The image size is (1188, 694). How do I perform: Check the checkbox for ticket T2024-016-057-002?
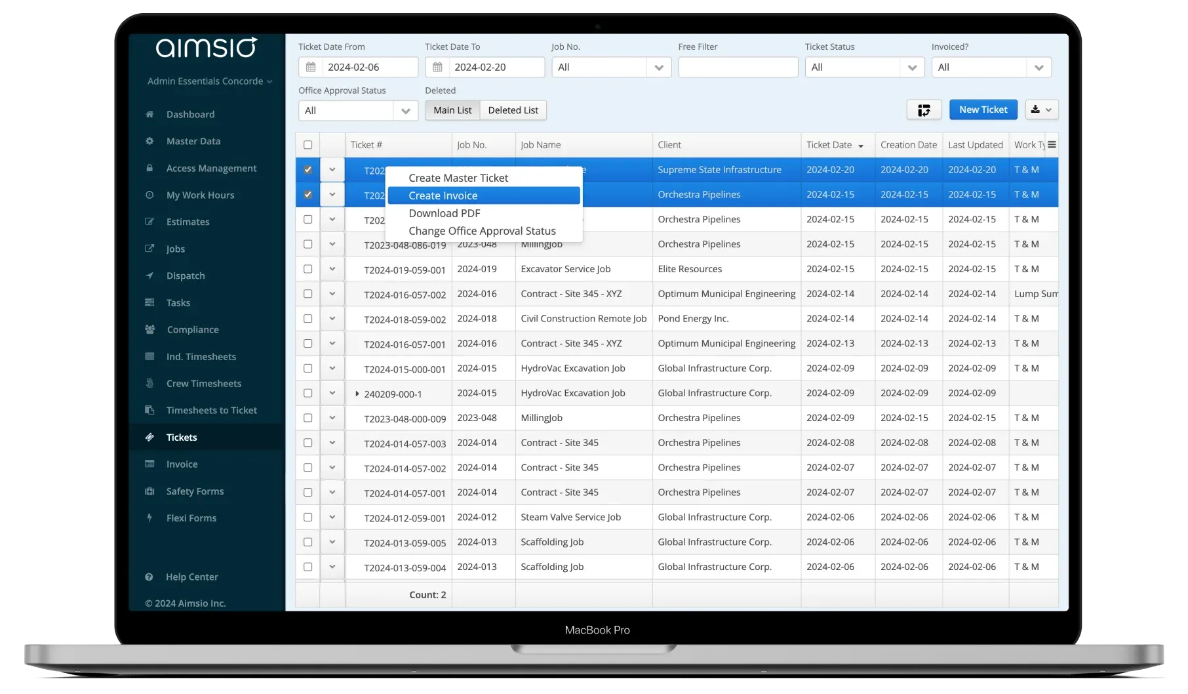pos(307,294)
